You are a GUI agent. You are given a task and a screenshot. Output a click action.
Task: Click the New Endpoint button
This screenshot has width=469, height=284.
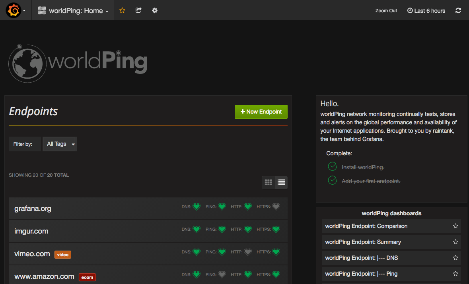(x=261, y=112)
